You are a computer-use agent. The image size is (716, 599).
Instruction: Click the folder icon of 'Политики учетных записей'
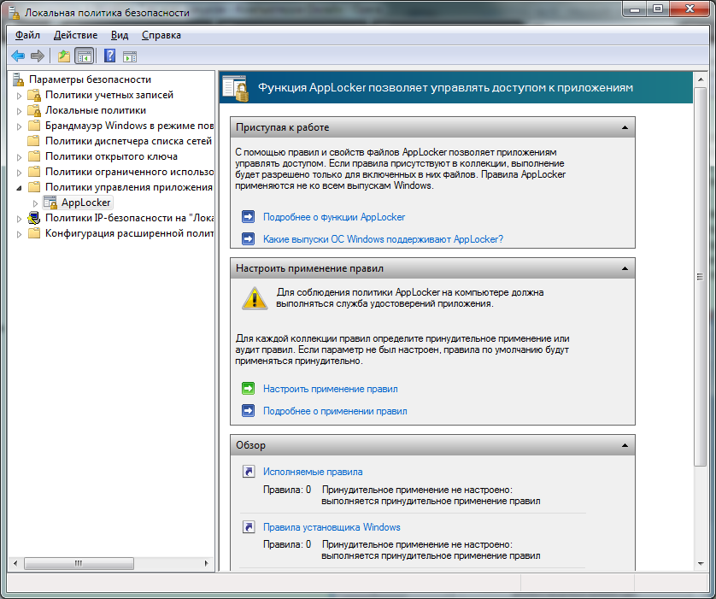coord(34,95)
